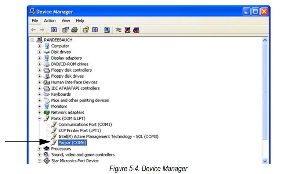Click the scrollbar down arrow

[265, 160]
